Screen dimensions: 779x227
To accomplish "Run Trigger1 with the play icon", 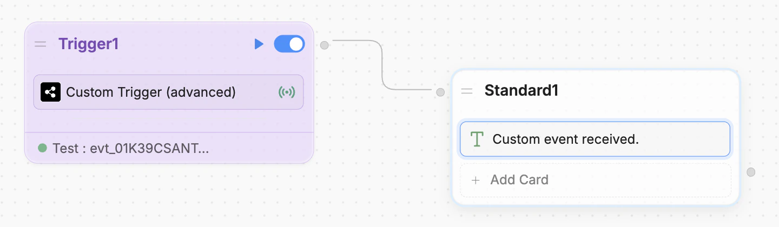I will pyautogui.click(x=259, y=44).
